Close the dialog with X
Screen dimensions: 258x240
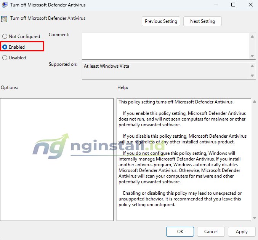[251, 5]
